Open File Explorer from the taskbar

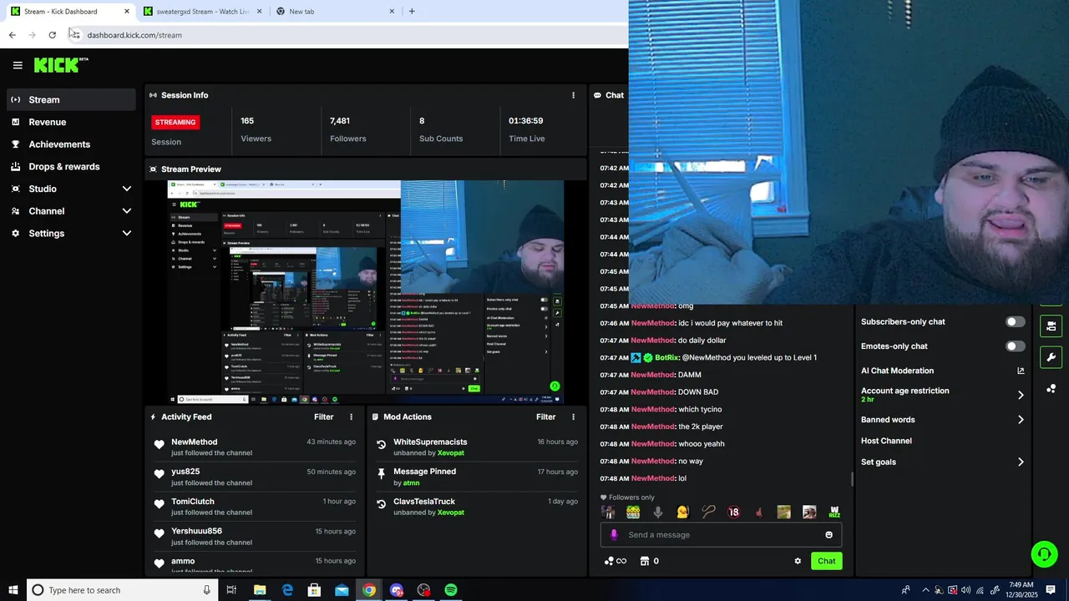click(x=260, y=590)
